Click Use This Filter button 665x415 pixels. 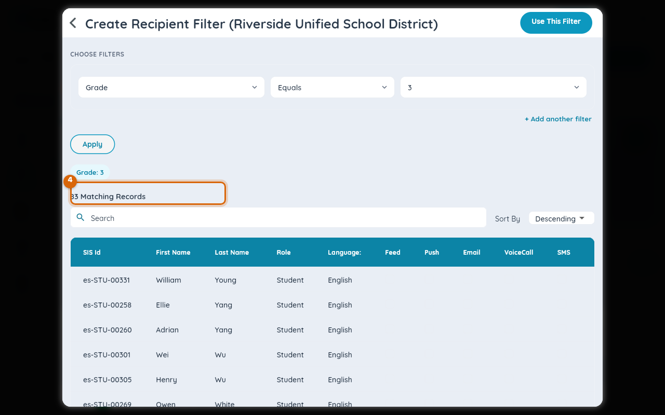(556, 22)
